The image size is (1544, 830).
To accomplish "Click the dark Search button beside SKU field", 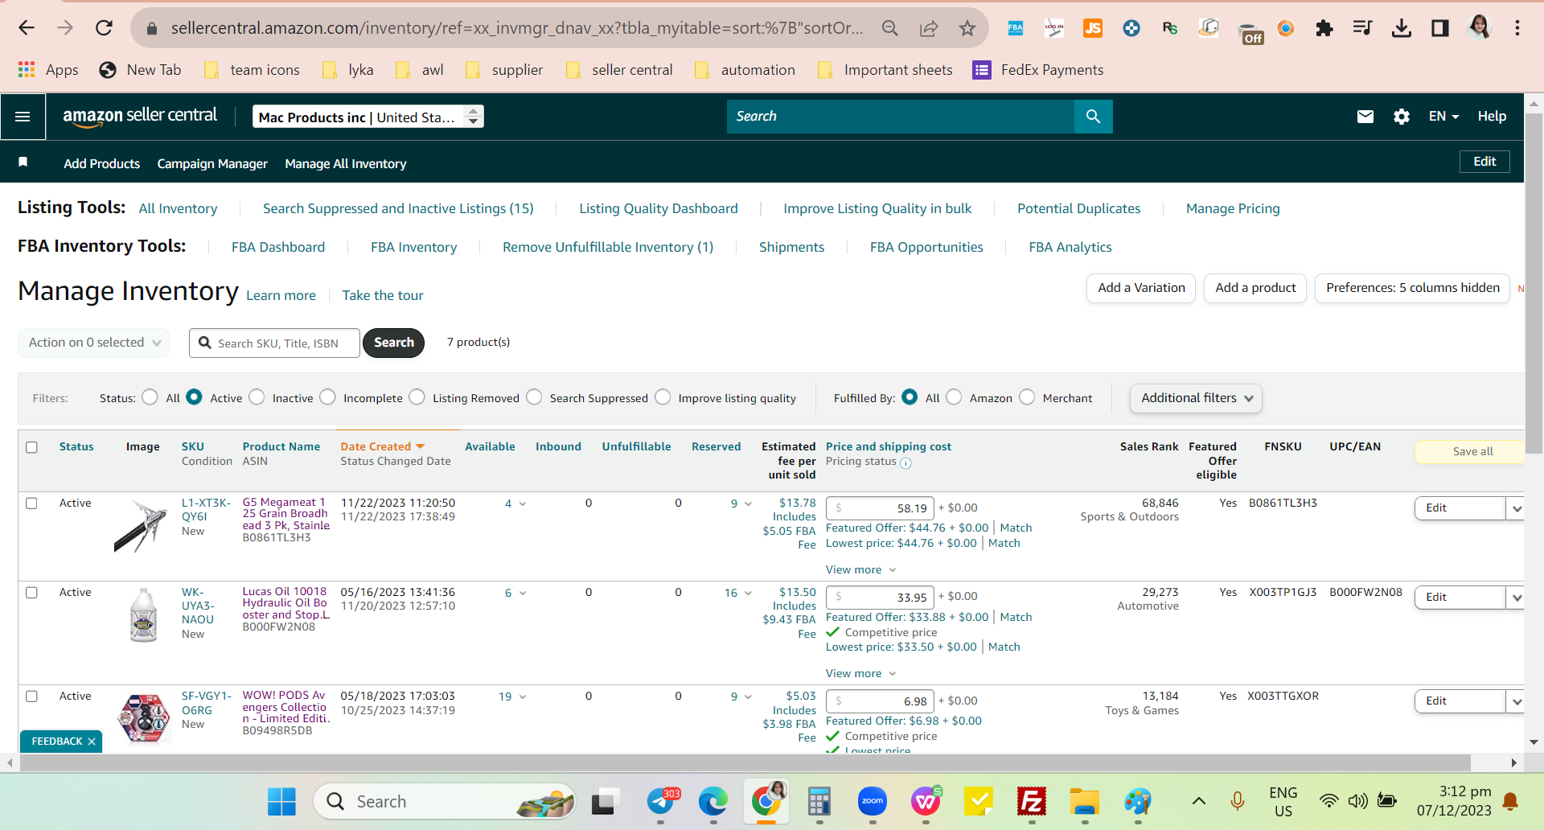I will click(x=394, y=343).
